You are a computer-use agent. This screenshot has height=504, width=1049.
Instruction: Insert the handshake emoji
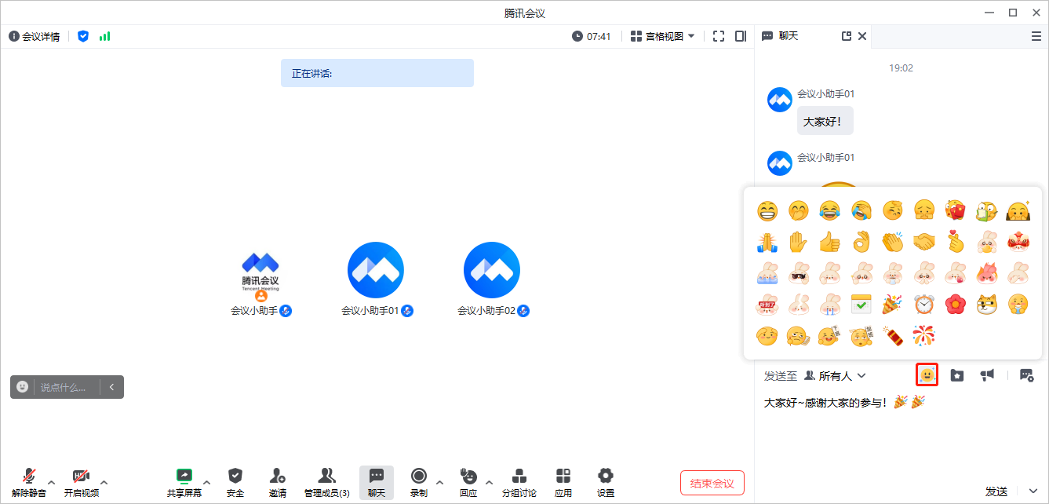click(923, 242)
